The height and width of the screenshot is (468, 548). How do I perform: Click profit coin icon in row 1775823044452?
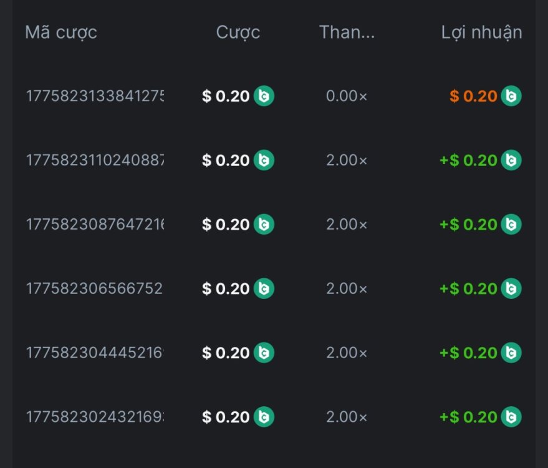(511, 353)
